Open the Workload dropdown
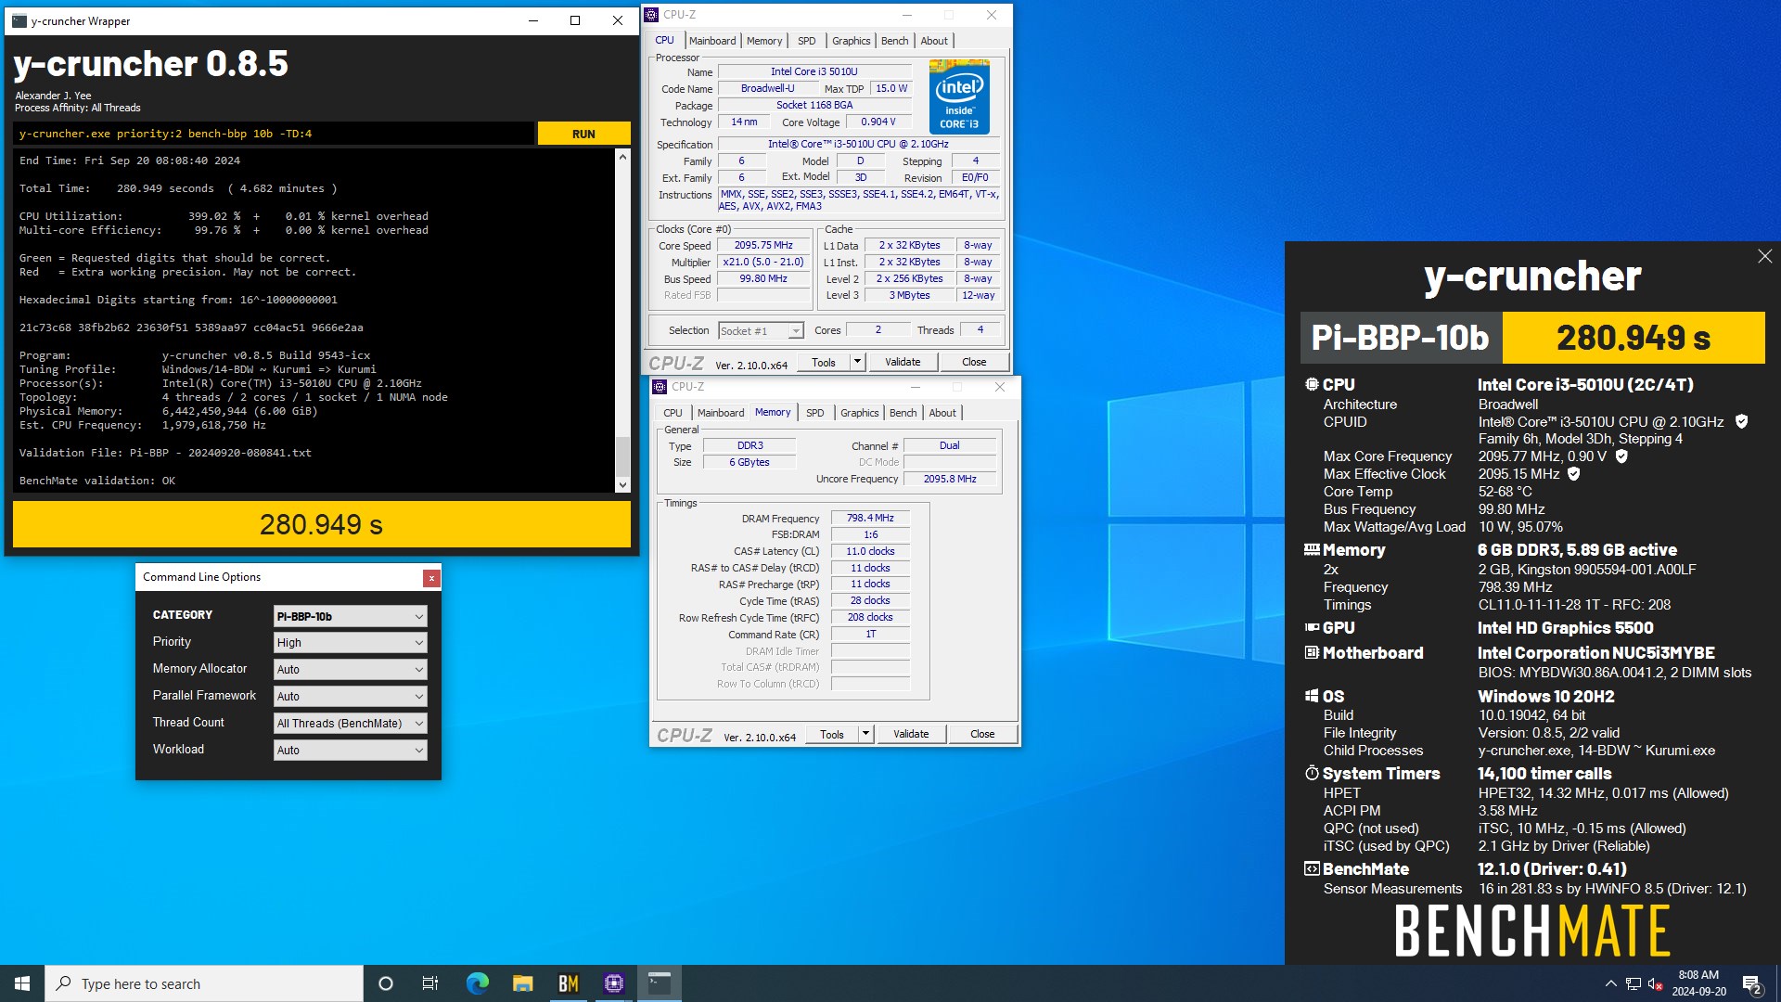Screen dimensions: 1781x1002 [x=350, y=750]
